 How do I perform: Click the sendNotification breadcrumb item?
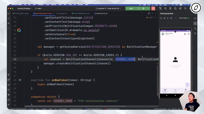112,109
